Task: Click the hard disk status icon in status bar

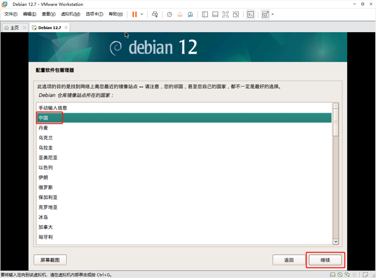Action: [x=333, y=275]
